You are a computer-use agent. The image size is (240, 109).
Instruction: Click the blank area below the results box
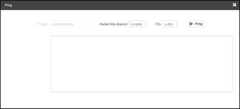tap(142, 100)
